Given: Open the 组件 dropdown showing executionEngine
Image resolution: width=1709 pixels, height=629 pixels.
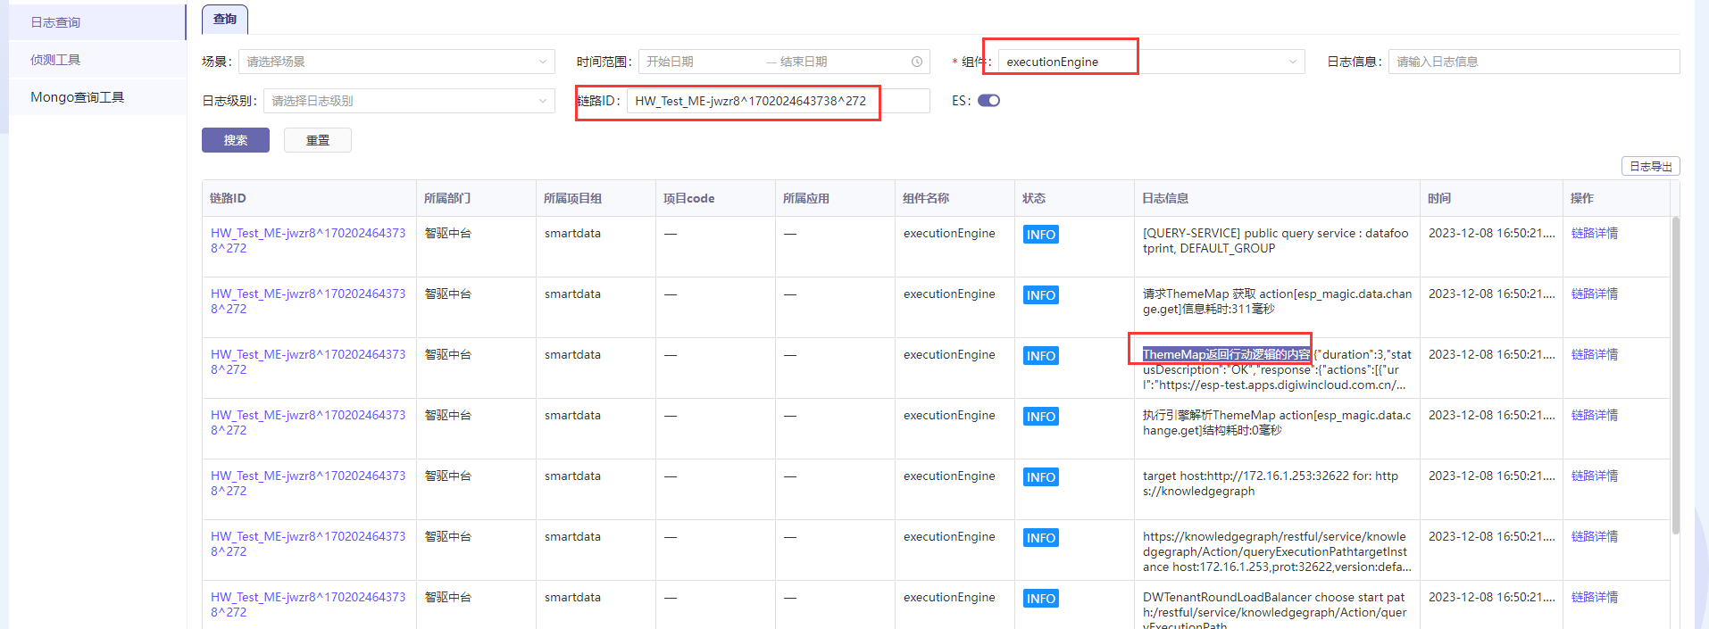Looking at the screenshot, I should click(1151, 62).
